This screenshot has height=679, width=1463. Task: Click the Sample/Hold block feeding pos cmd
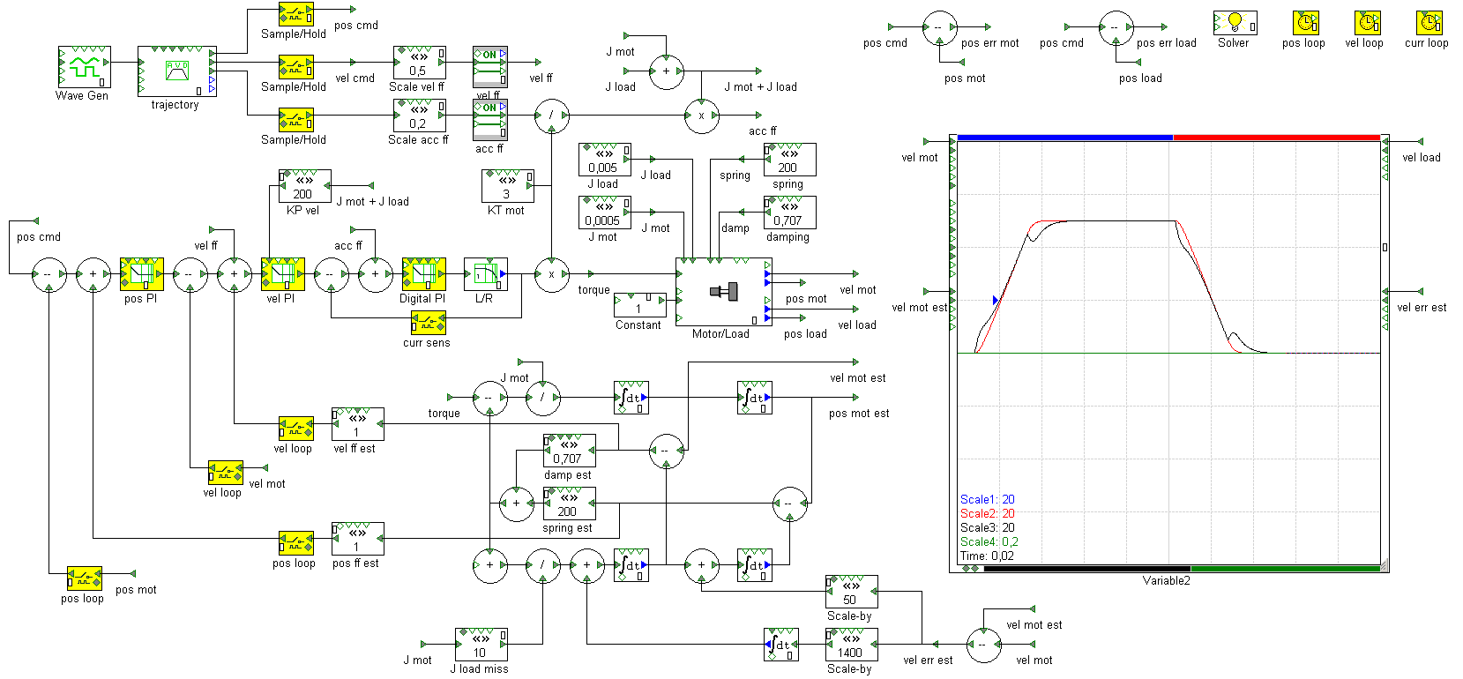295,14
